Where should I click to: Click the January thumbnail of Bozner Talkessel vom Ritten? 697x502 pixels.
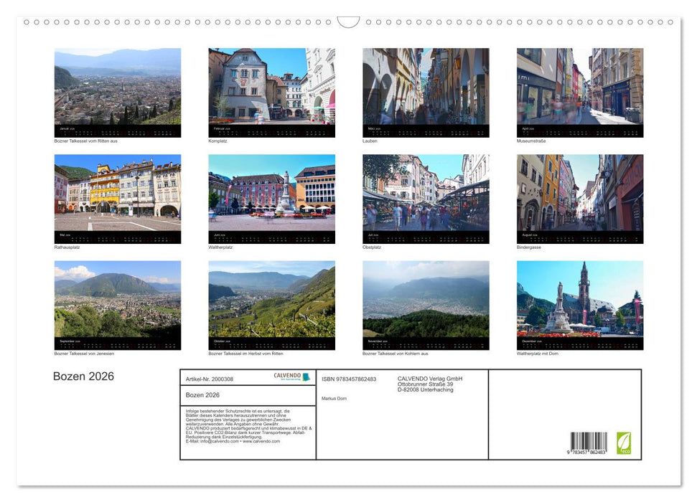(x=117, y=92)
